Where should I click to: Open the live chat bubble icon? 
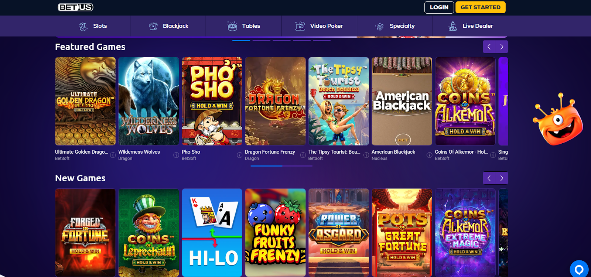click(579, 269)
